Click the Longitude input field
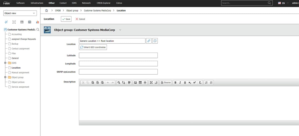This screenshot has width=299, height=136. [118, 64]
